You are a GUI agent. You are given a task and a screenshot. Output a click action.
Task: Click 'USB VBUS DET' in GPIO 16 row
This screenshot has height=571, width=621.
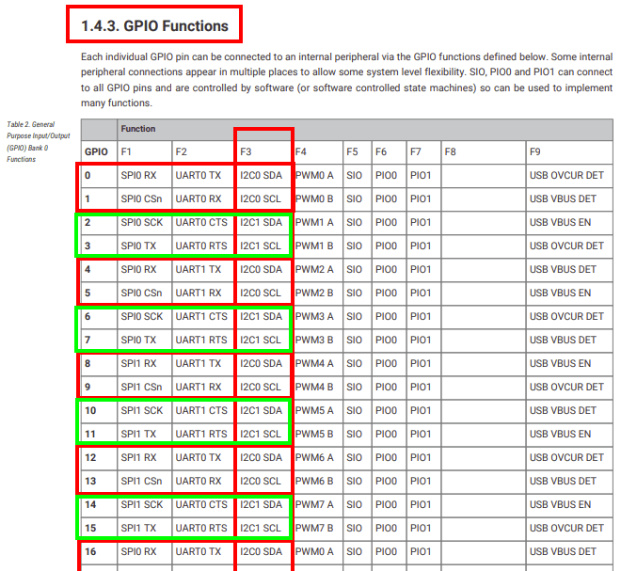click(563, 551)
